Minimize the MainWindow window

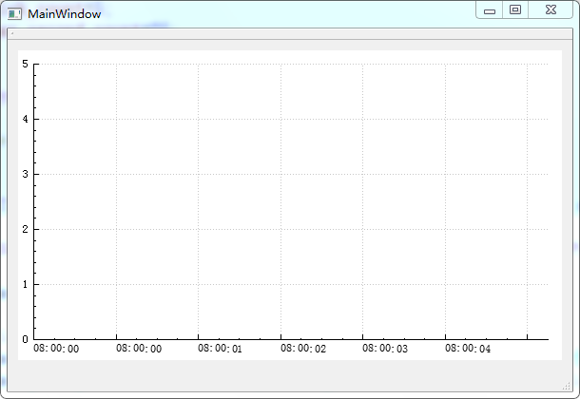tap(489, 9)
